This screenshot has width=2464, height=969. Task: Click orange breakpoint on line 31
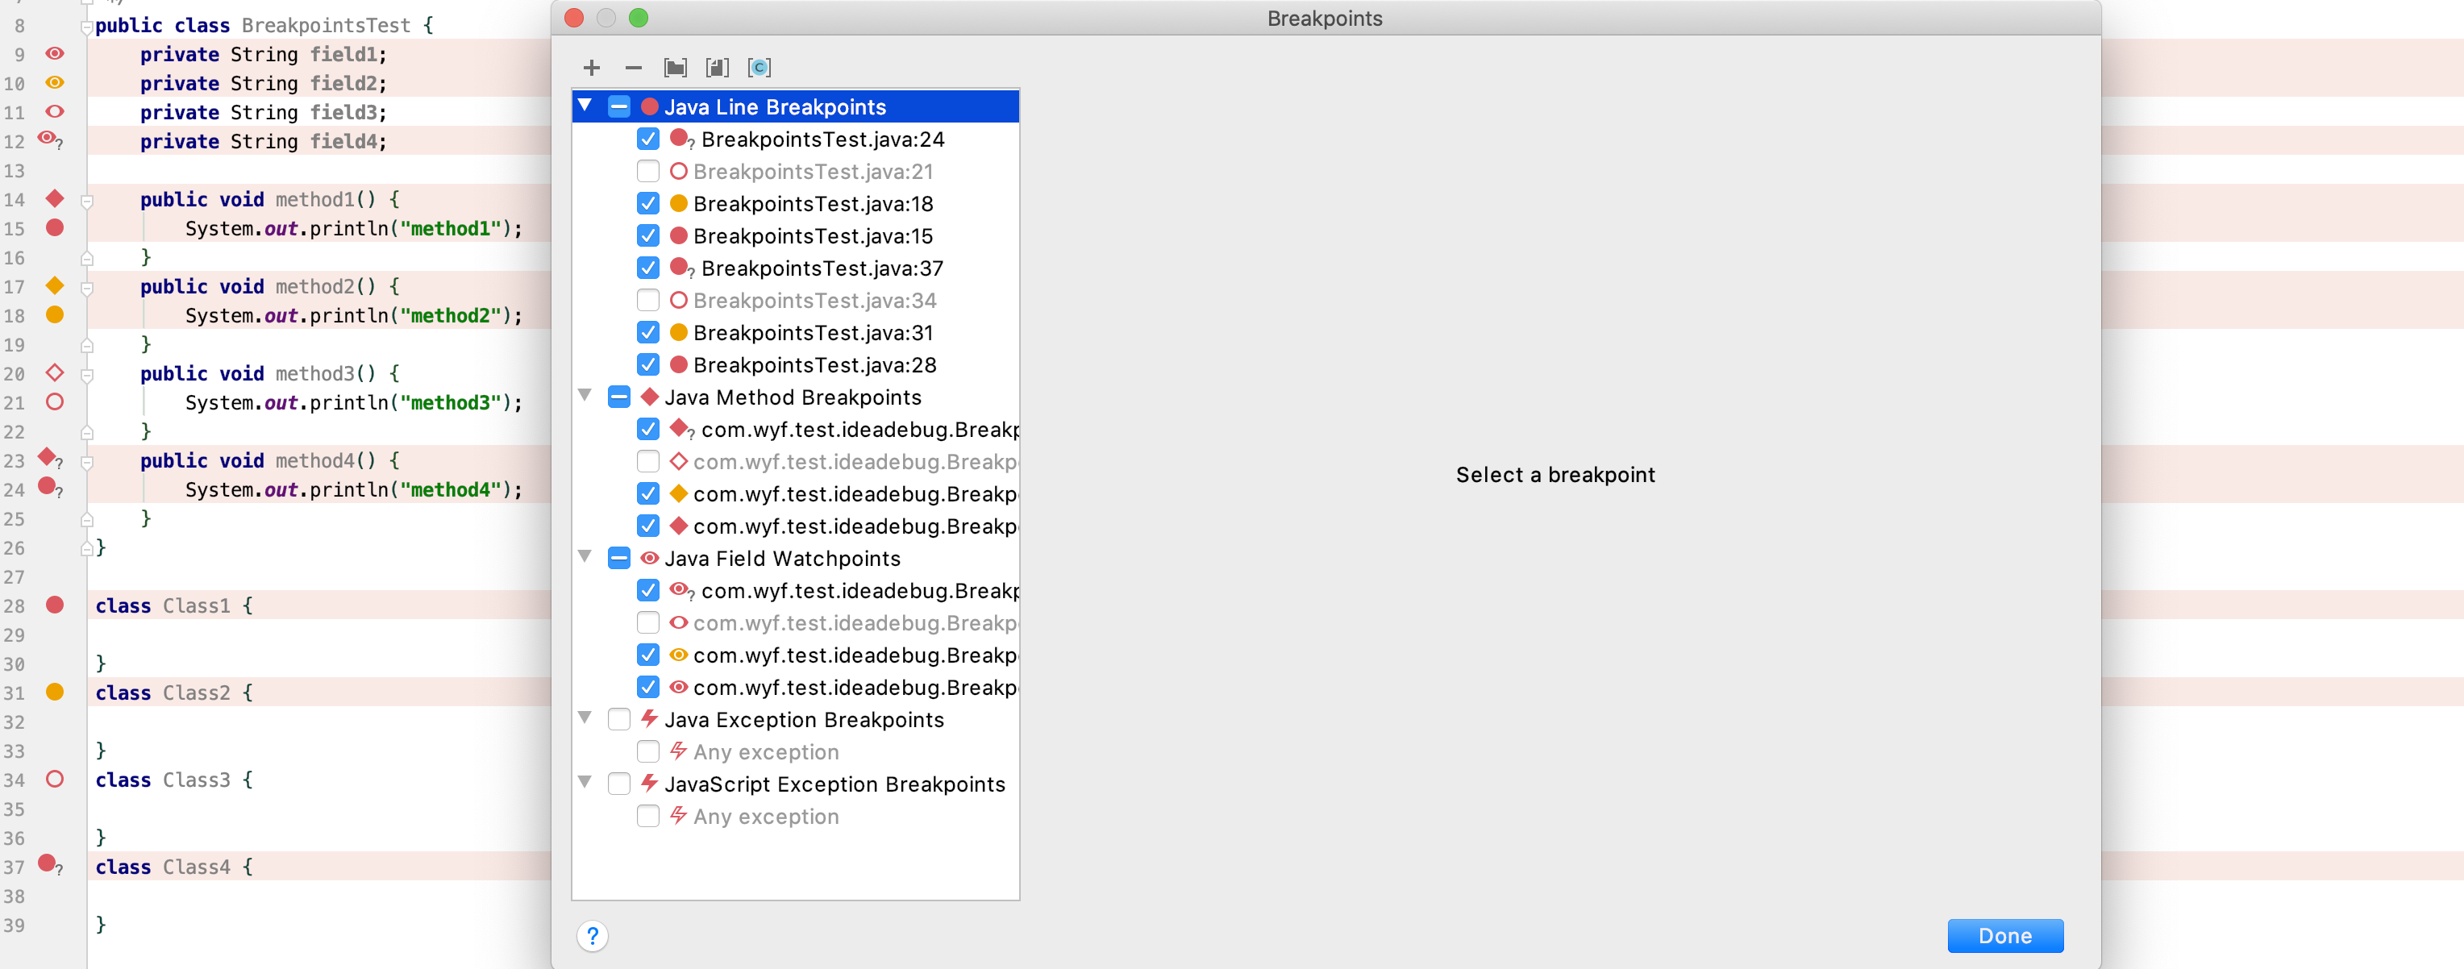(x=55, y=692)
